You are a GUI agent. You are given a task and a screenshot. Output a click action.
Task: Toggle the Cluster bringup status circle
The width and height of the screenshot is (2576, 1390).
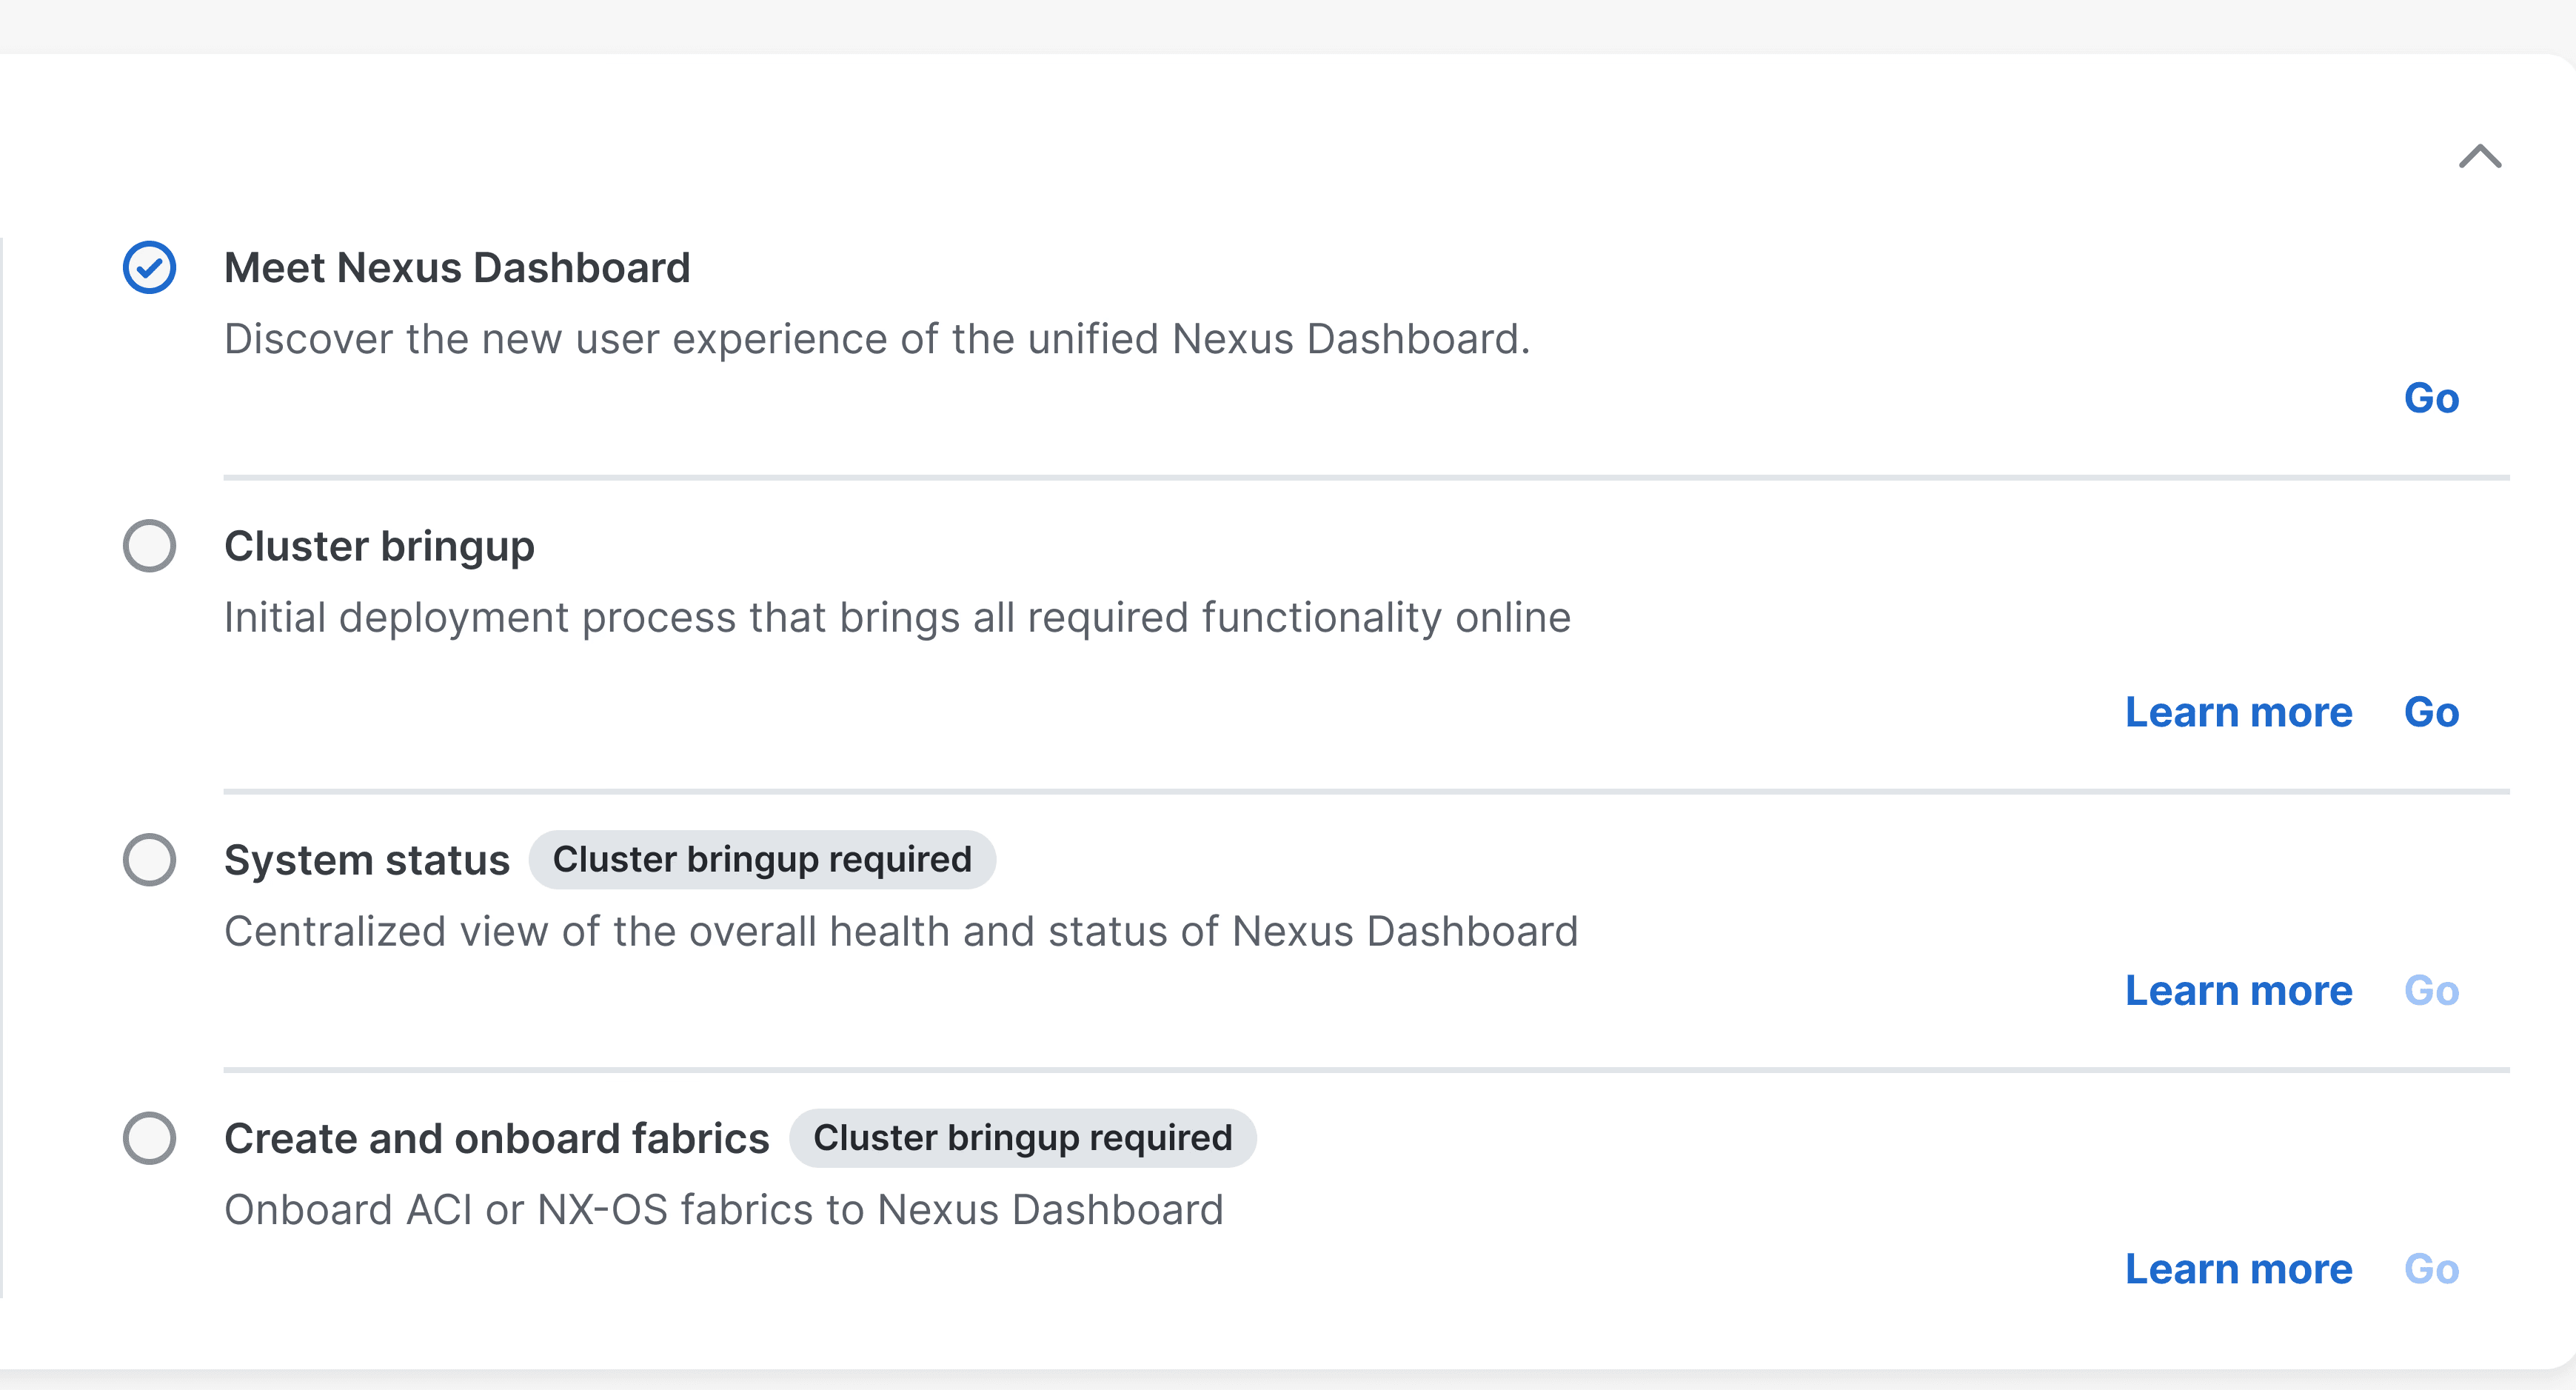(x=150, y=546)
